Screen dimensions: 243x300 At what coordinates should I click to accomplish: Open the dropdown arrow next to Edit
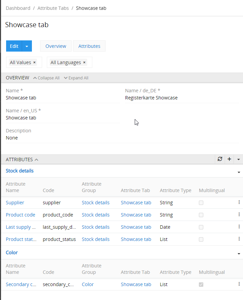click(27, 46)
